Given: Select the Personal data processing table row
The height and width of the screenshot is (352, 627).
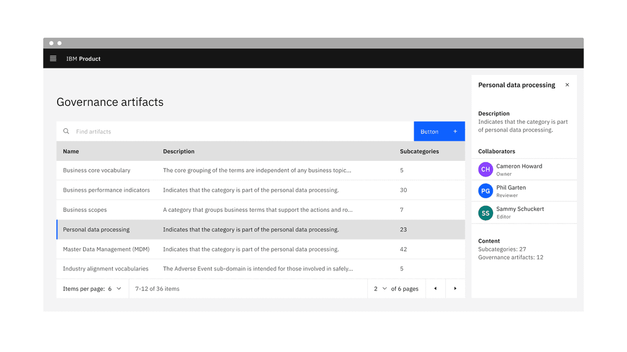Looking at the screenshot, I should pos(218,229).
